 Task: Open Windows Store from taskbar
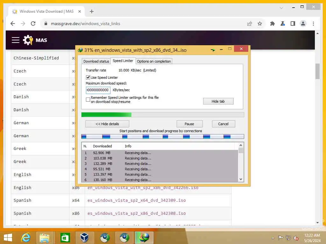(x=65, y=238)
